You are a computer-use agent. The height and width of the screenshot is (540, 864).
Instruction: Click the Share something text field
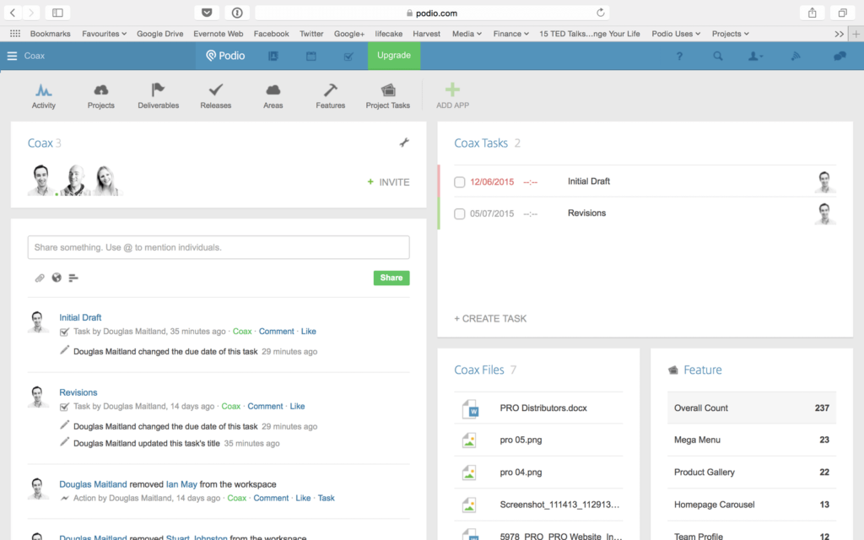tap(219, 247)
